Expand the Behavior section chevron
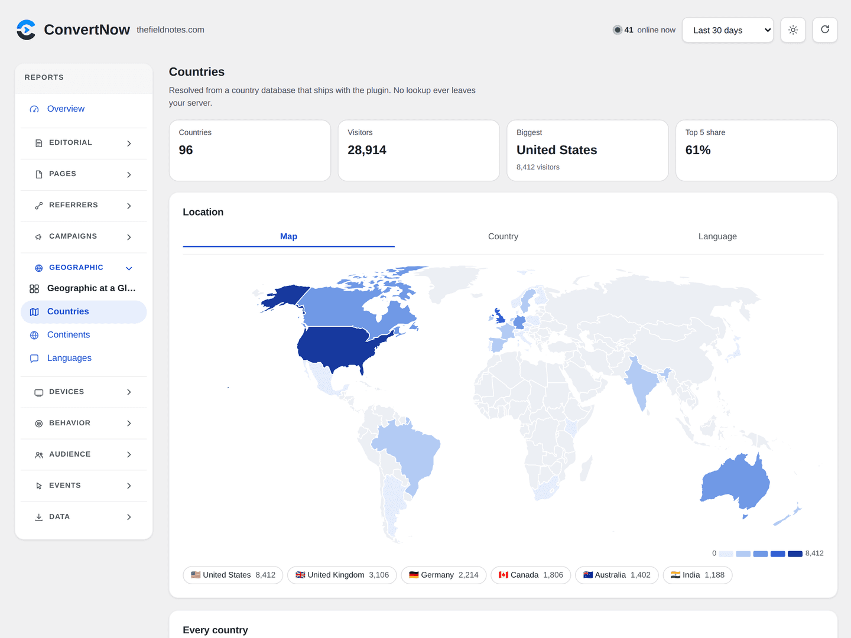The image size is (851, 638). pyautogui.click(x=129, y=424)
